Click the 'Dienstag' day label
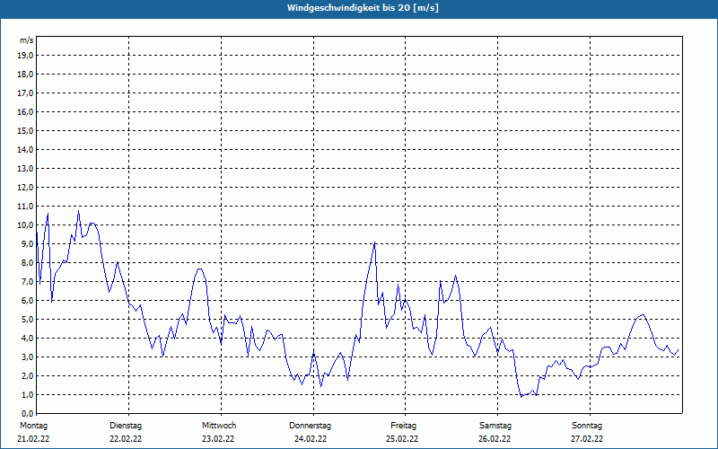The width and height of the screenshot is (718, 449). pos(126,426)
